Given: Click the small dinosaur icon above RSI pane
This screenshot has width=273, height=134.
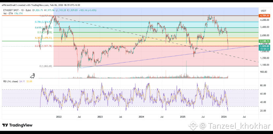Looking at the screenshot, I should 33,76.
